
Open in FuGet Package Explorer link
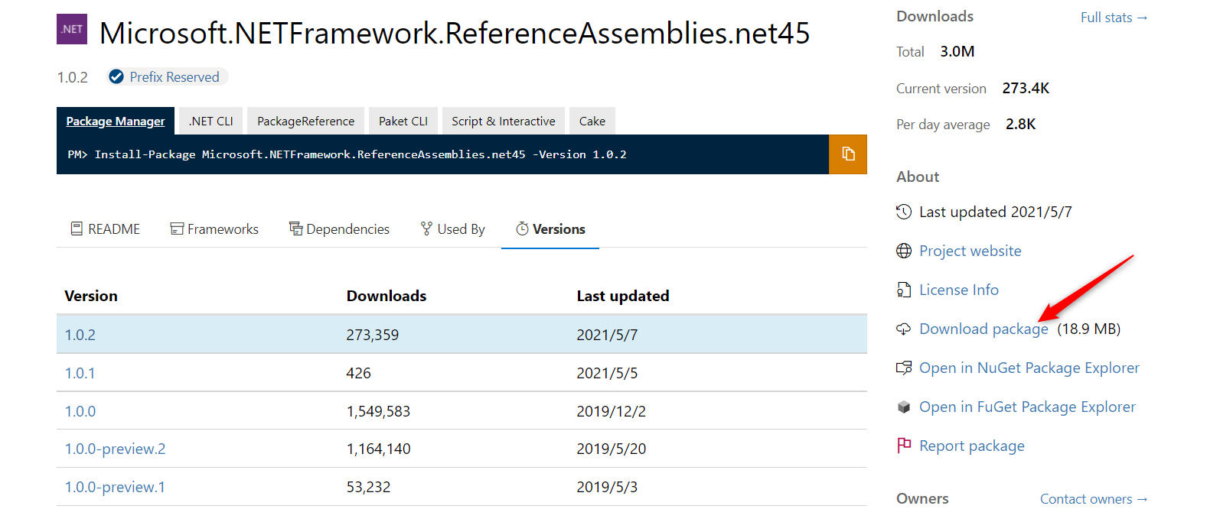(x=1027, y=407)
